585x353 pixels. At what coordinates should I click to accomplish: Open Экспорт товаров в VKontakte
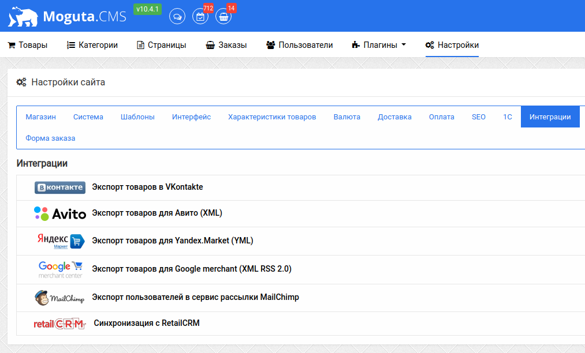click(147, 187)
